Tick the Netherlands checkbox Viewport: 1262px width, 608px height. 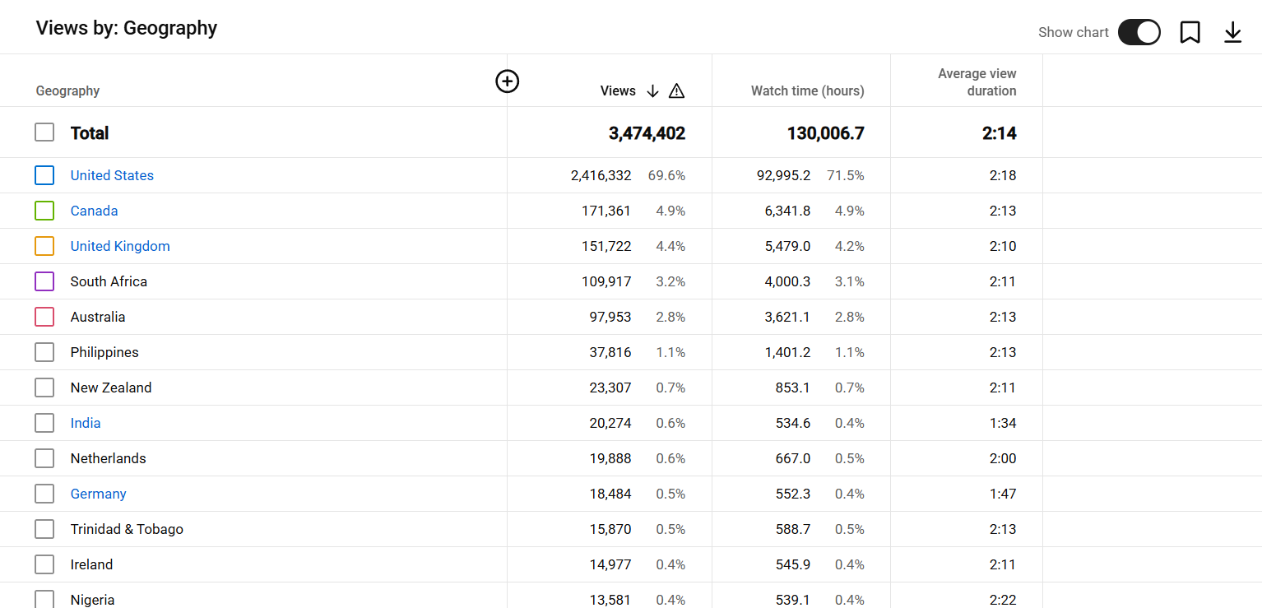click(44, 458)
